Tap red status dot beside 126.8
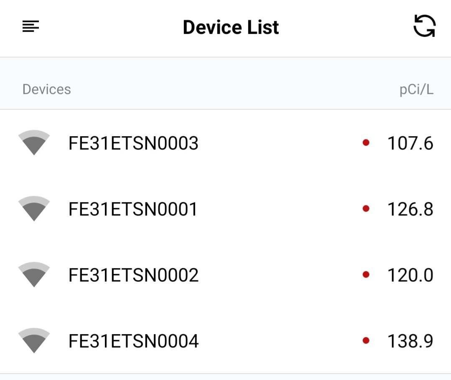This screenshot has width=451, height=380. click(366, 208)
